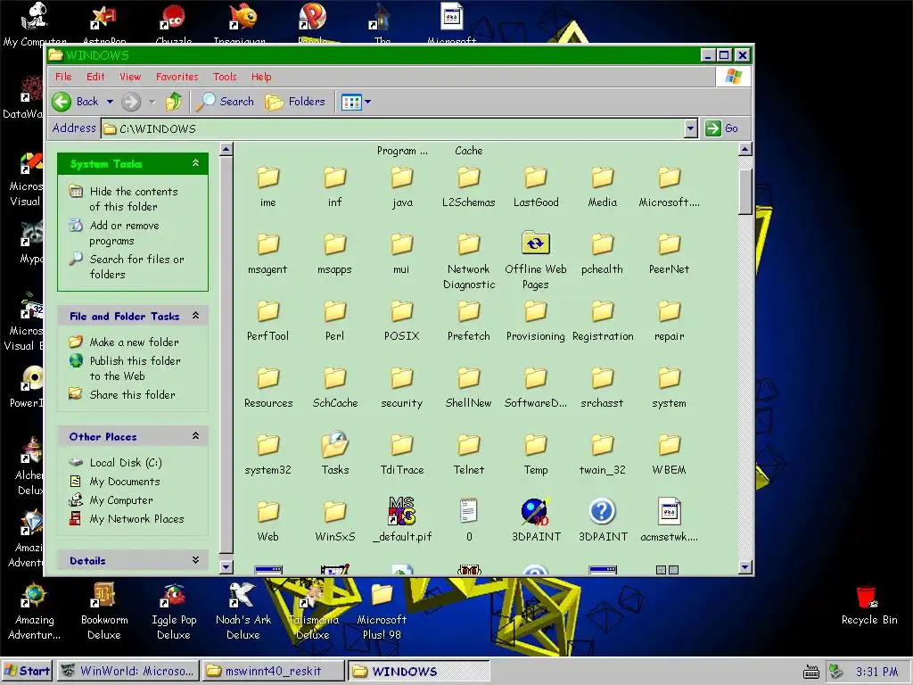Select the Perl folder

coord(335,320)
